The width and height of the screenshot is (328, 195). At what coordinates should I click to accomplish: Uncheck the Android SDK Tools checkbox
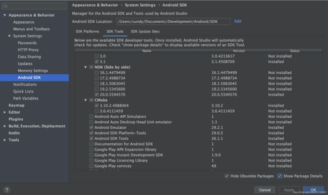(91, 138)
